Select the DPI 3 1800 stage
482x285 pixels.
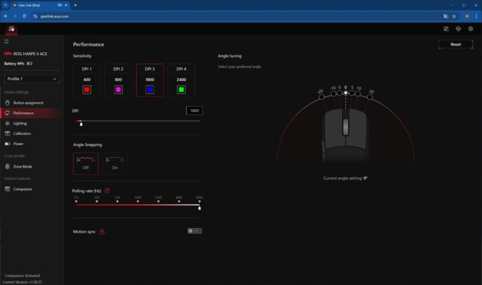[150, 80]
